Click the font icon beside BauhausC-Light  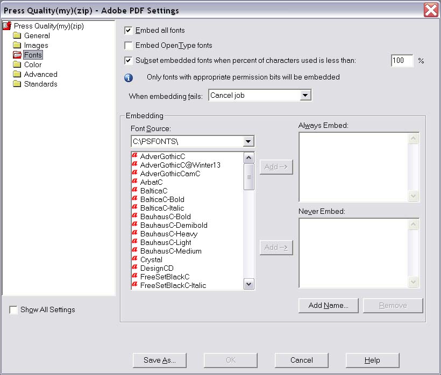pos(134,241)
